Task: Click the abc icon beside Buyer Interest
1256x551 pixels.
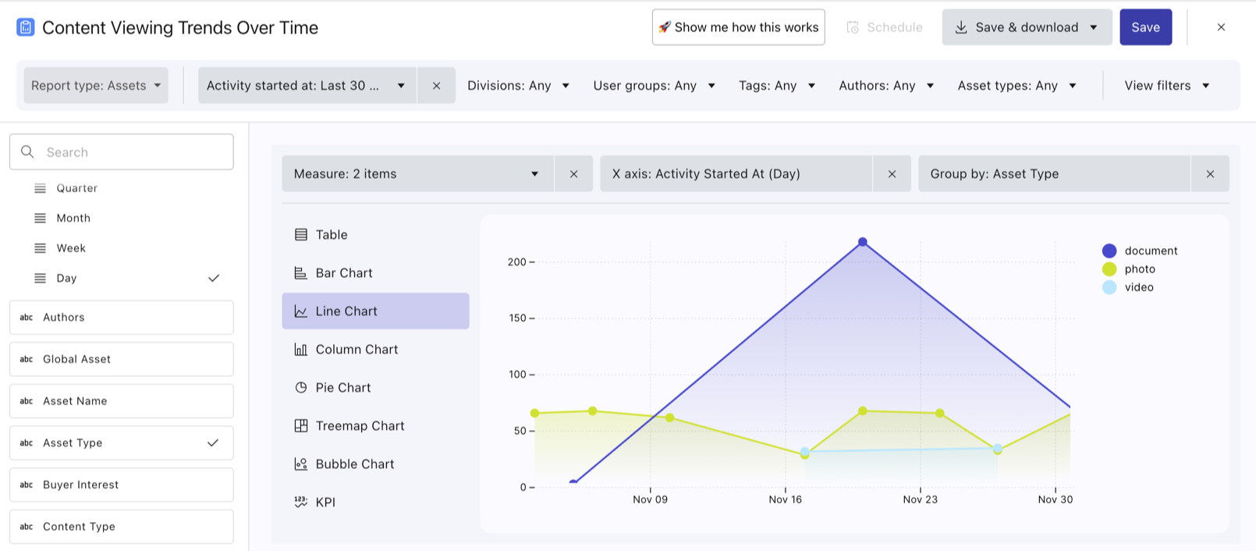Action: pos(27,485)
